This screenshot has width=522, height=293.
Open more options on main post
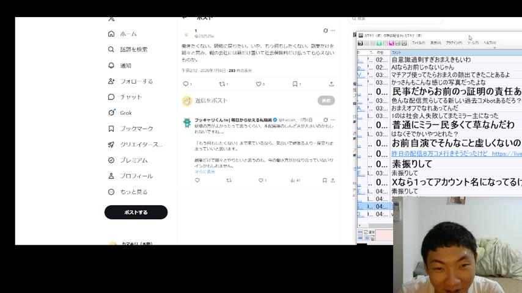point(333,31)
